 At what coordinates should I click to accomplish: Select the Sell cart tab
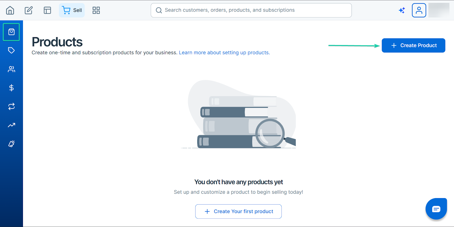point(72,10)
